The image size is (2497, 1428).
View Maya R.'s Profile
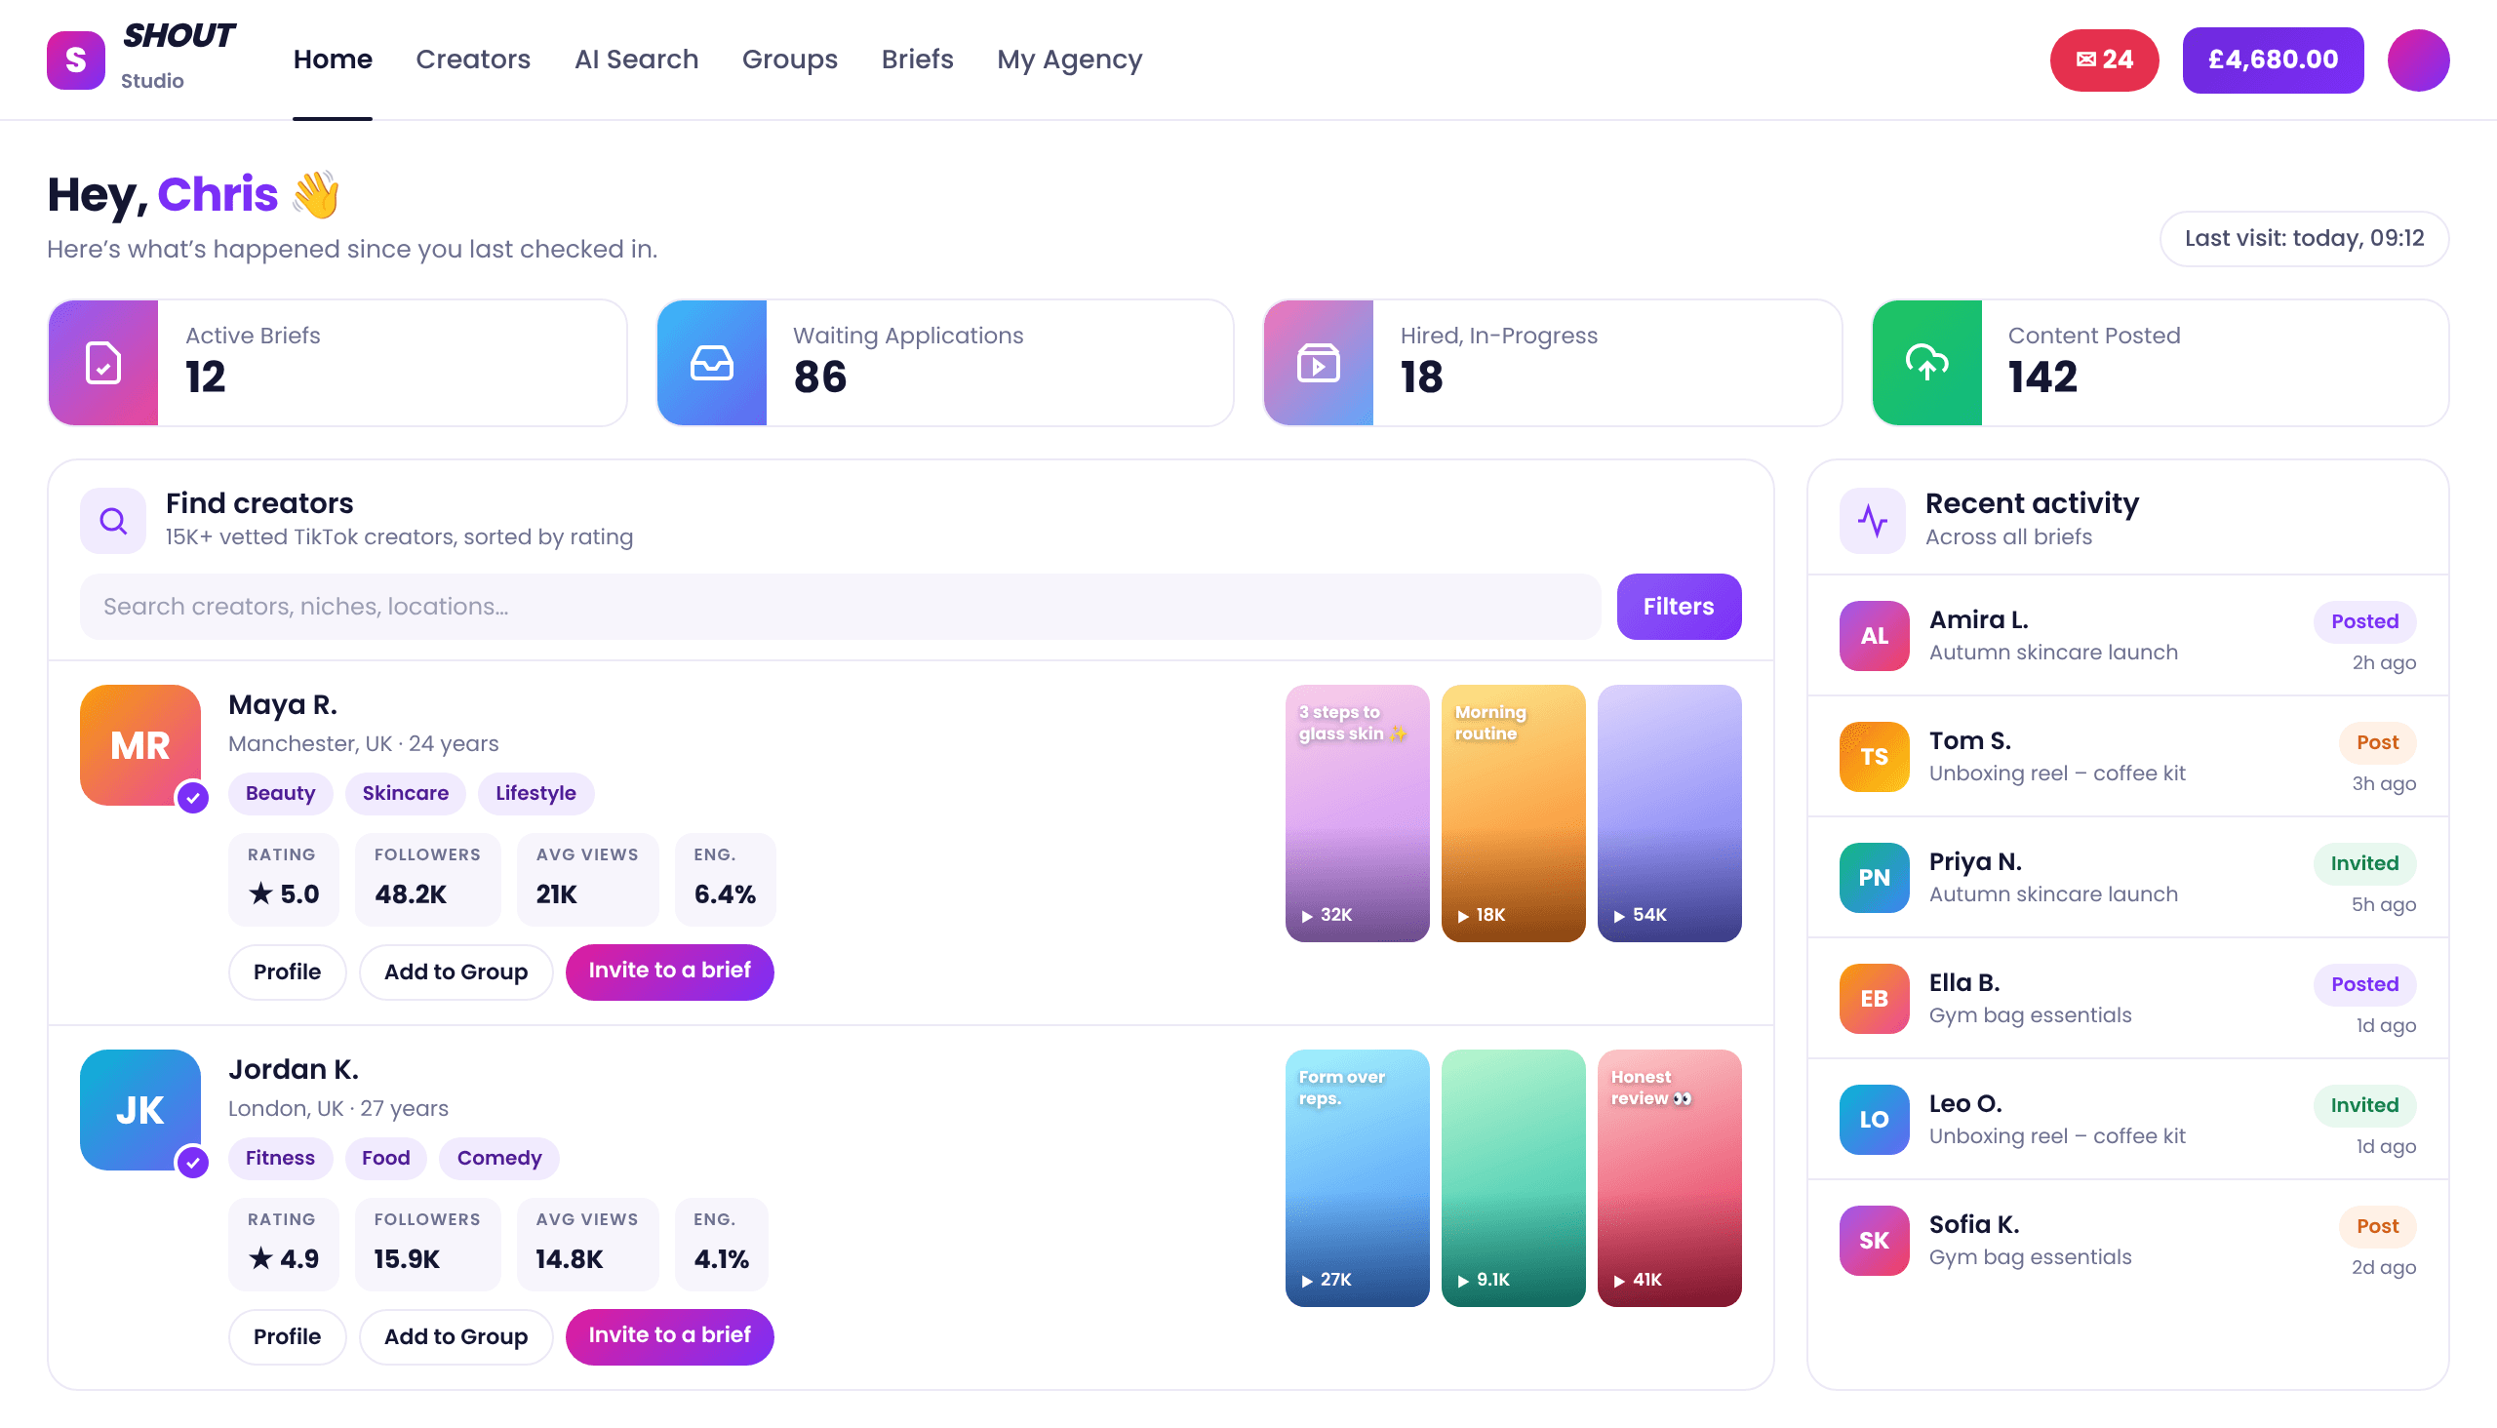click(x=287, y=972)
